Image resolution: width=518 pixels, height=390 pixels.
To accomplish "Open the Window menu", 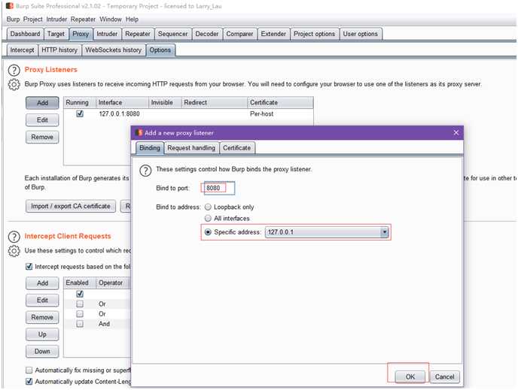I will point(111,19).
